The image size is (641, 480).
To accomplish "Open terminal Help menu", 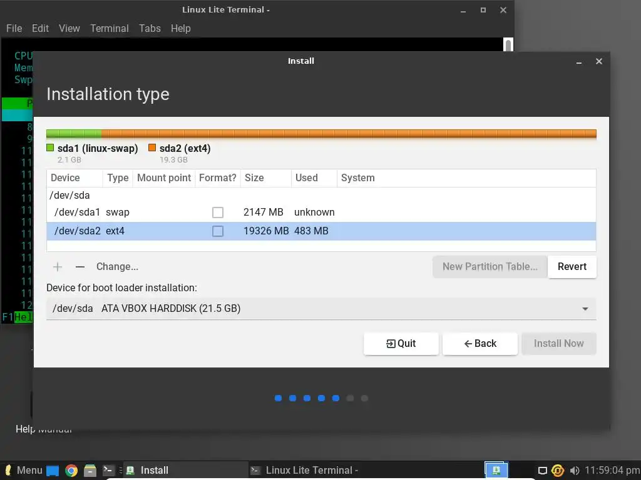I will point(181,28).
